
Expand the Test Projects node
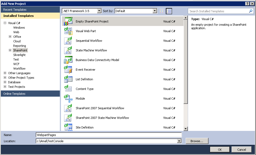(x=5, y=87)
